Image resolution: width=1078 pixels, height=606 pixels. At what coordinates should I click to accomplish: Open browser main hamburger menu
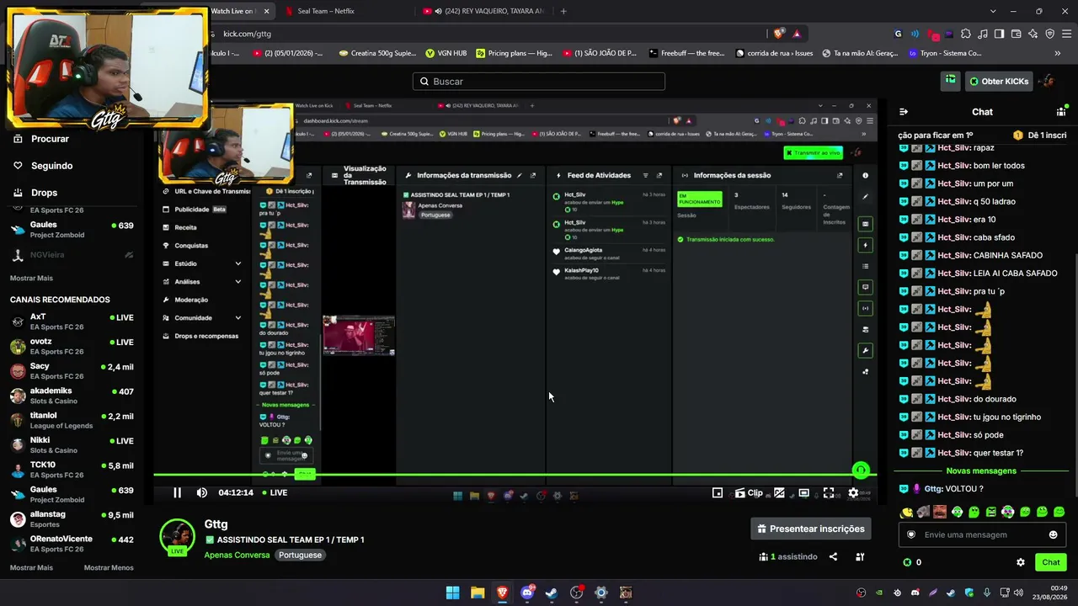(1066, 34)
